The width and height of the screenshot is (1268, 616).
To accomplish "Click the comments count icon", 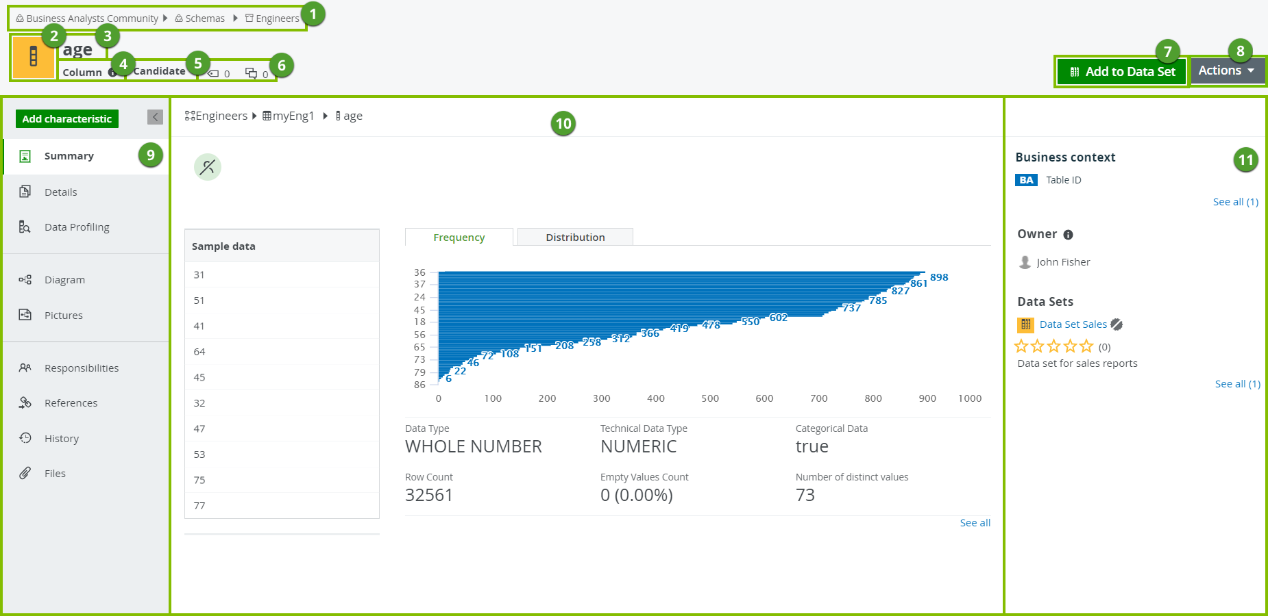I will tap(252, 73).
